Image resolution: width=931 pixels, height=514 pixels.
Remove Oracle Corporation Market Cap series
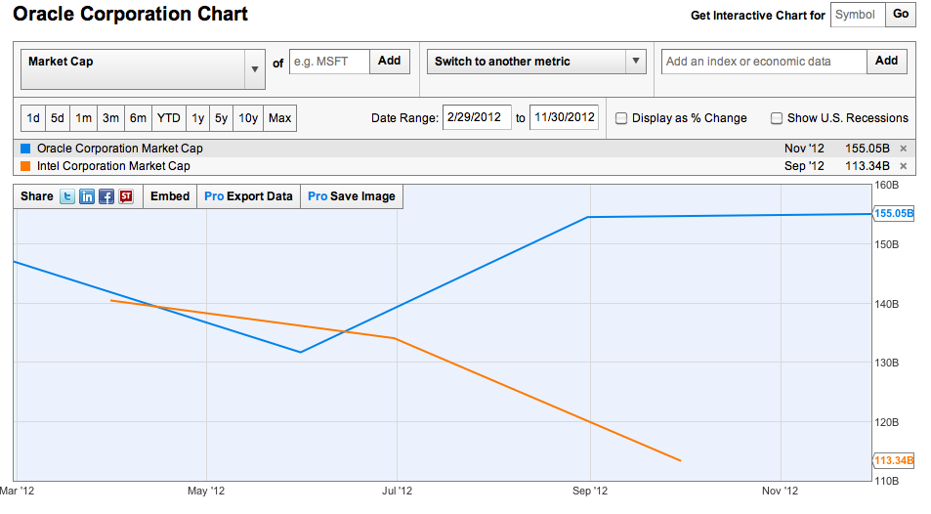tap(903, 149)
